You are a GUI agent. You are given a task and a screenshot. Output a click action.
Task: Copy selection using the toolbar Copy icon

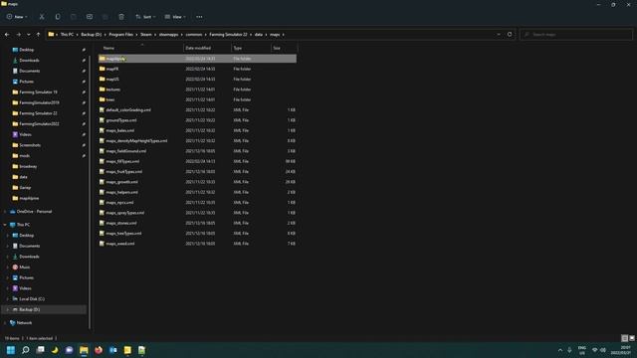tap(58, 17)
